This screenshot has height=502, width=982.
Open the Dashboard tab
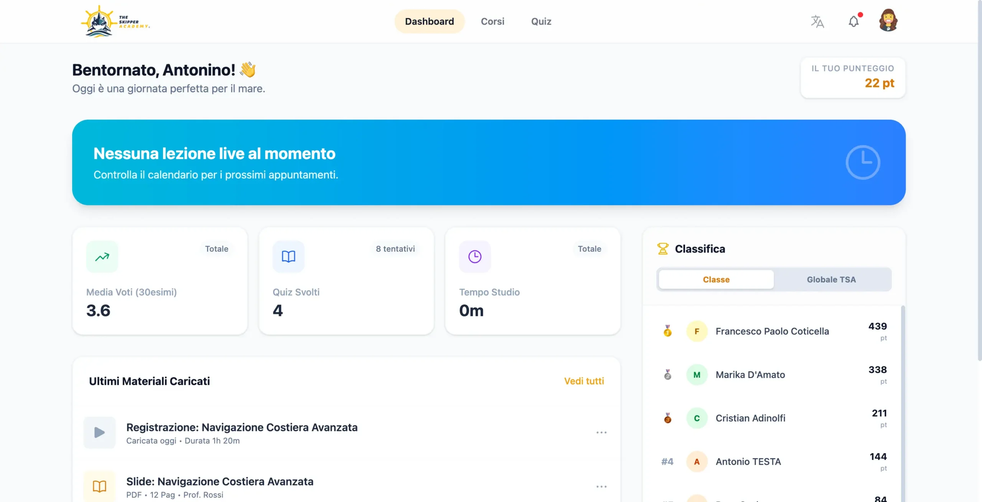pyautogui.click(x=429, y=21)
